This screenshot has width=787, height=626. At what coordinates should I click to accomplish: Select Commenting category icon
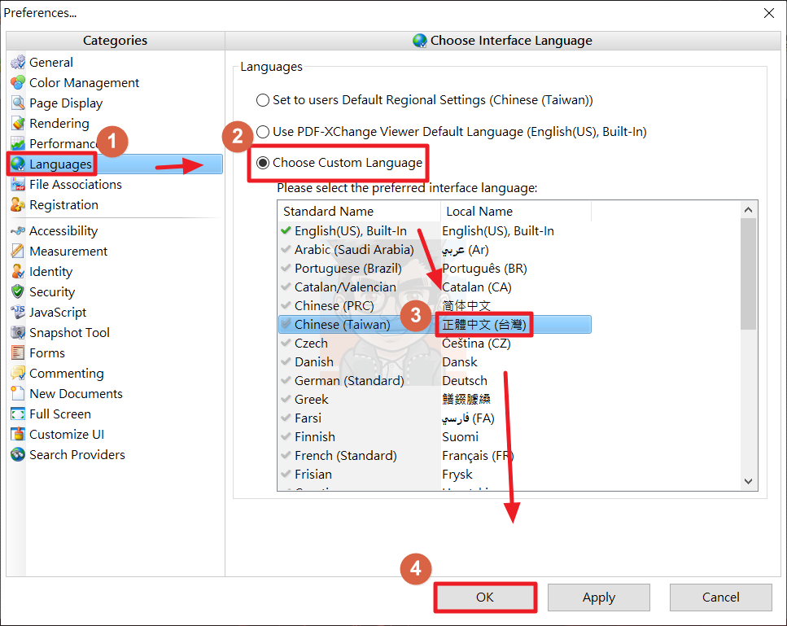click(18, 373)
